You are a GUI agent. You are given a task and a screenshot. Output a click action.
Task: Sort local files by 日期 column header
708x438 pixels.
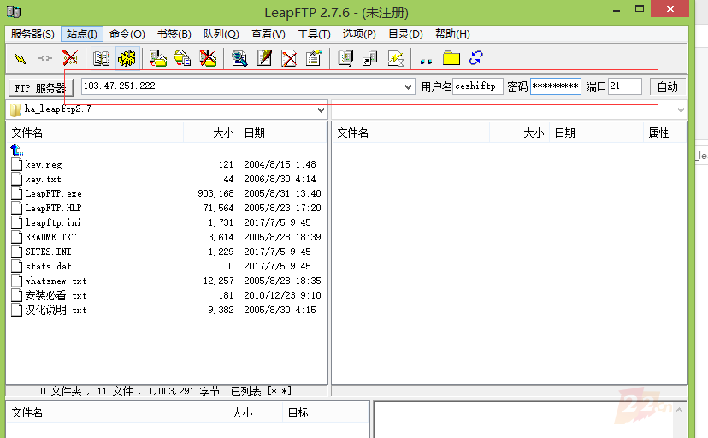(x=282, y=133)
